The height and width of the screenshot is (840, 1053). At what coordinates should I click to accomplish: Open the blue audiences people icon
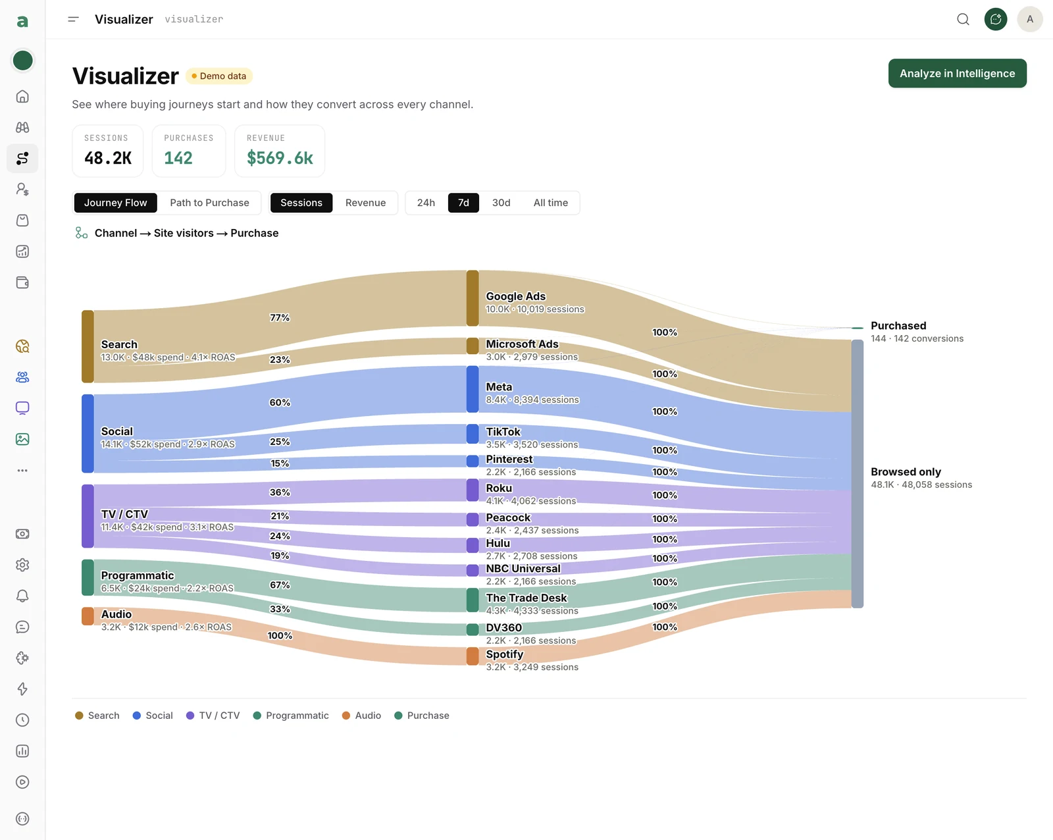pyautogui.click(x=22, y=377)
